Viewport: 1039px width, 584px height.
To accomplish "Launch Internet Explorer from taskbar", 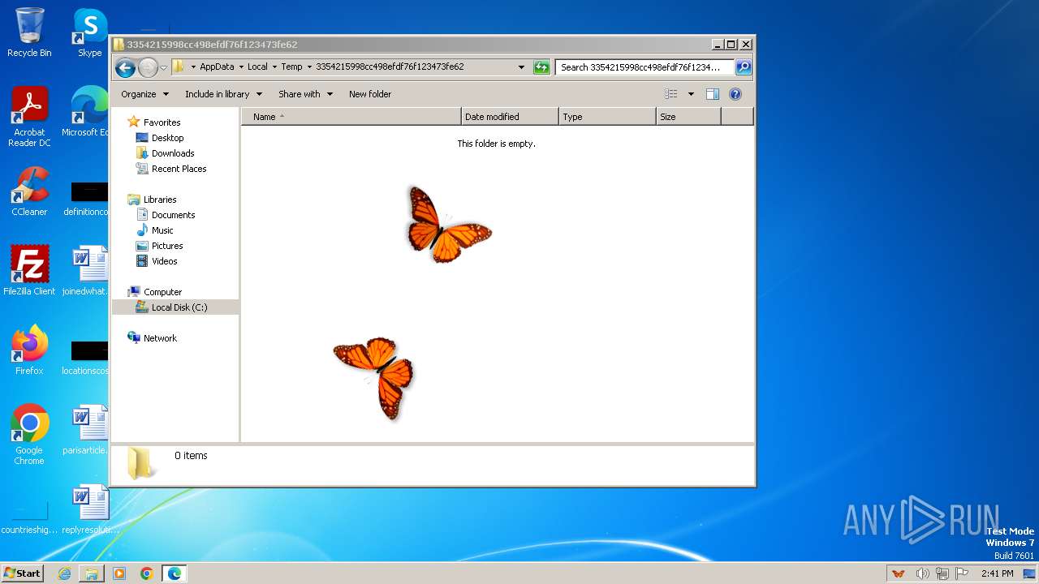I will point(64,573).
